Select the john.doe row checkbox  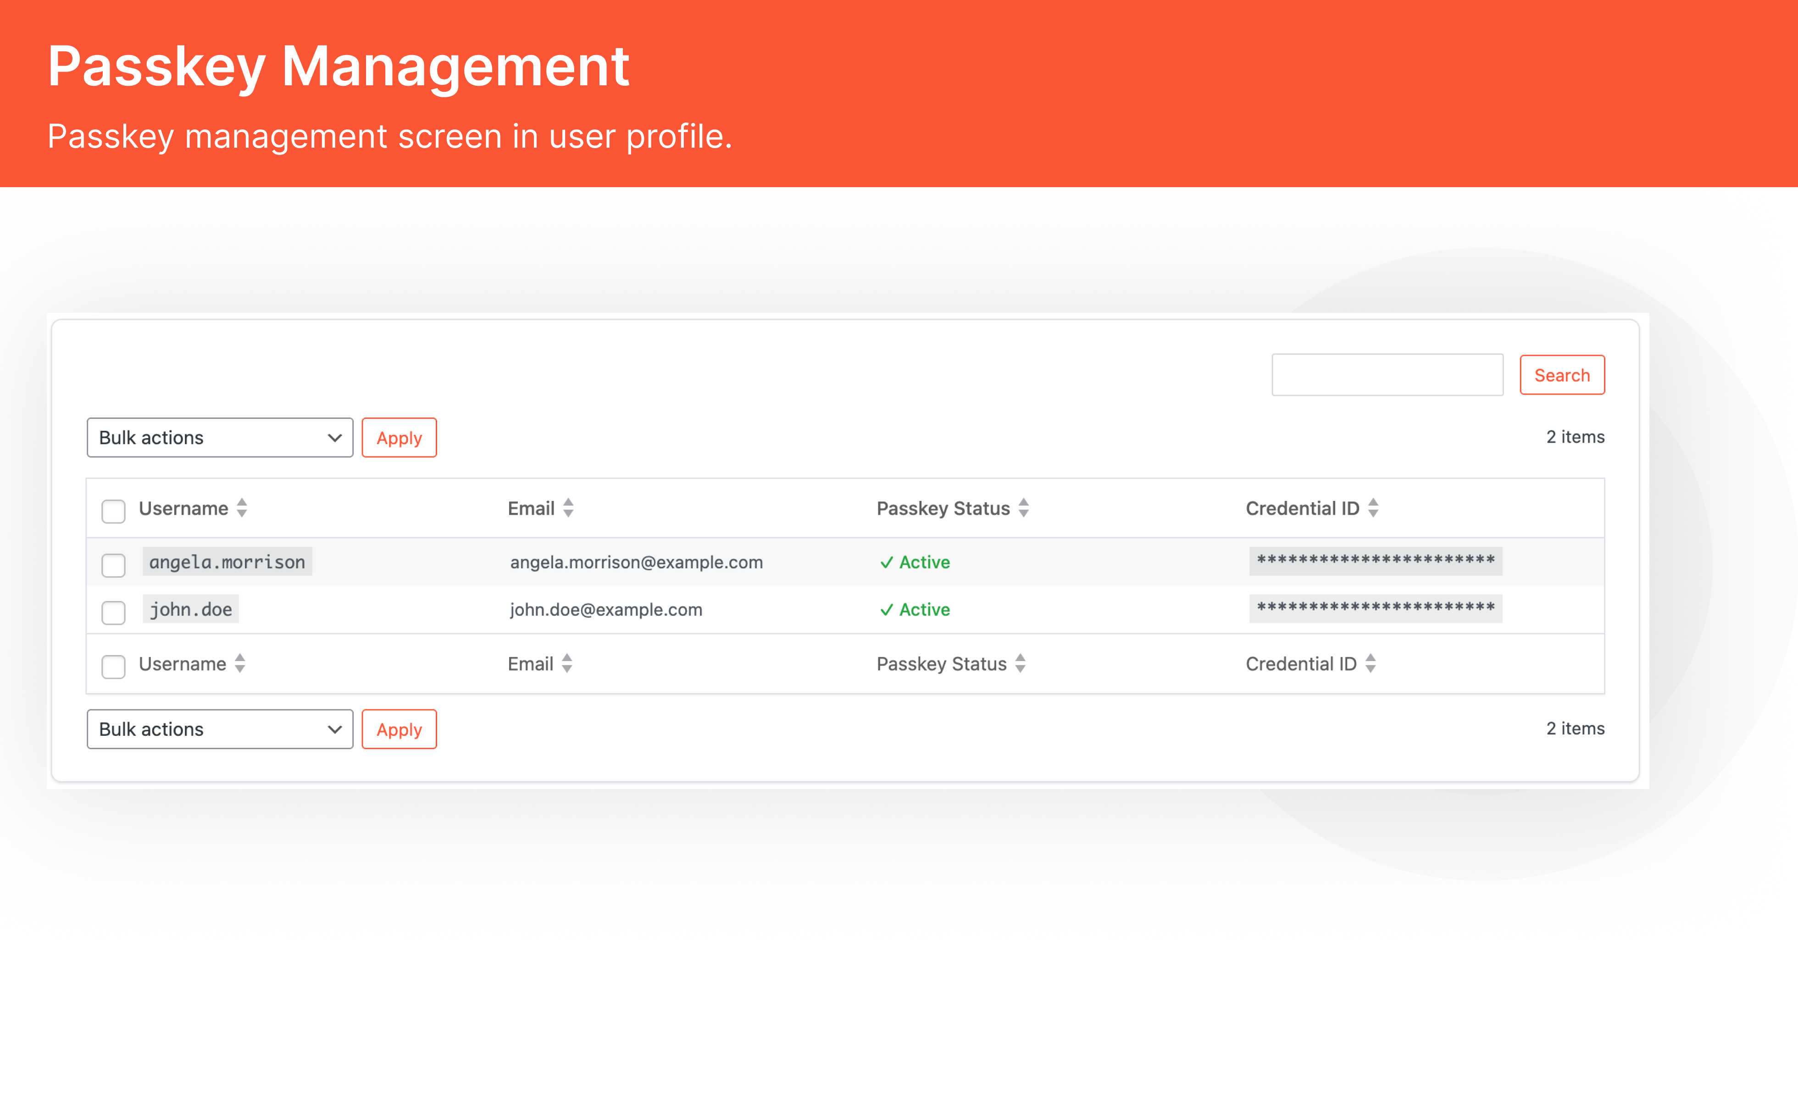click(x=113, y=613)
